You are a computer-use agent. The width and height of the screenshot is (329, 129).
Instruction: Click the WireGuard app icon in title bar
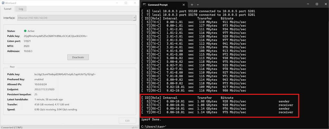coord(3,3)
